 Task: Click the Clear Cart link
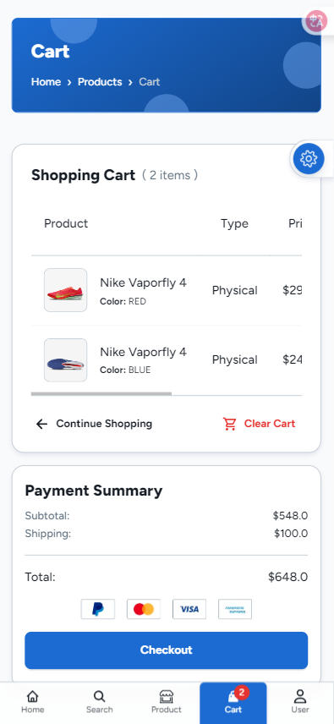point(270,424)
